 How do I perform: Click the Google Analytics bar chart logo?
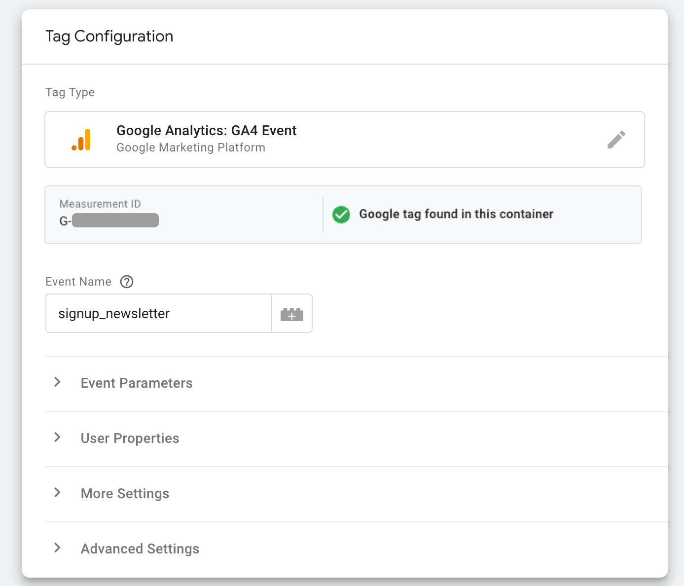(x=81, y=140)
